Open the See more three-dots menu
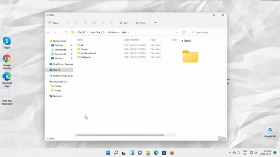 point(155,23)
